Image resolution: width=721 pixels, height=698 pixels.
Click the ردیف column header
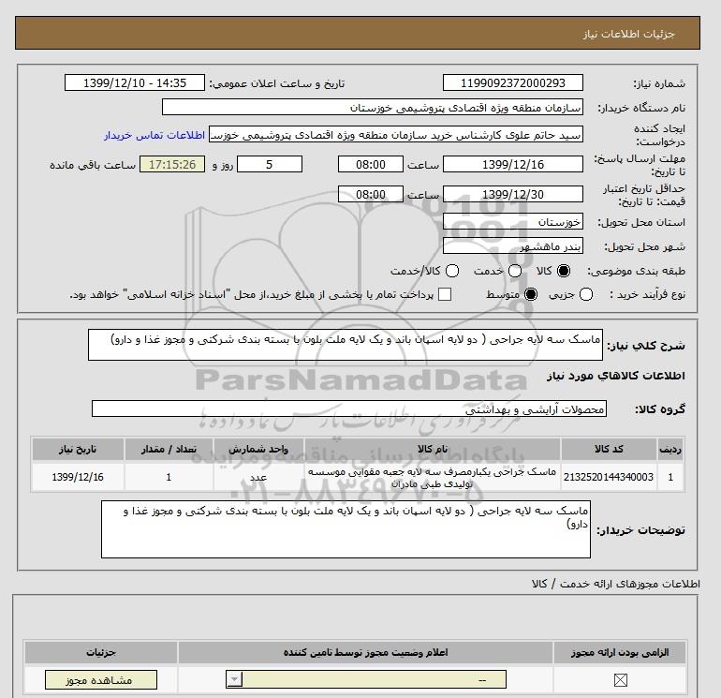670,449
